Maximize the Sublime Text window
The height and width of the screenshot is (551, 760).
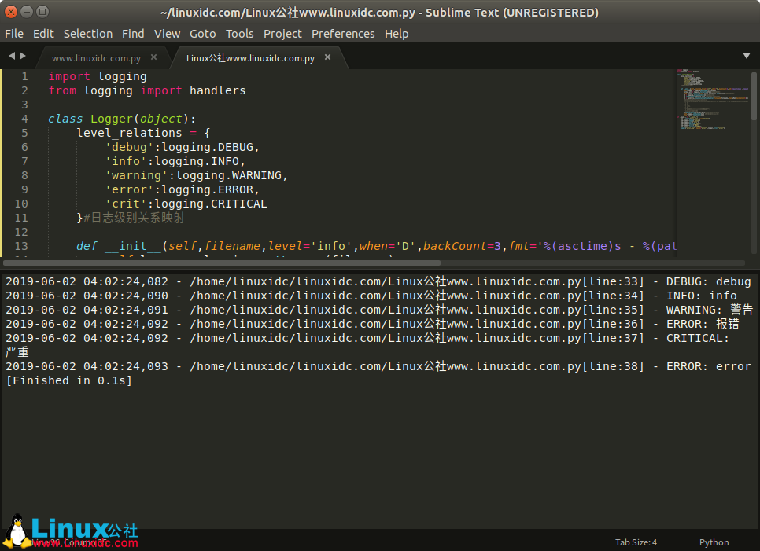point(42,12)
